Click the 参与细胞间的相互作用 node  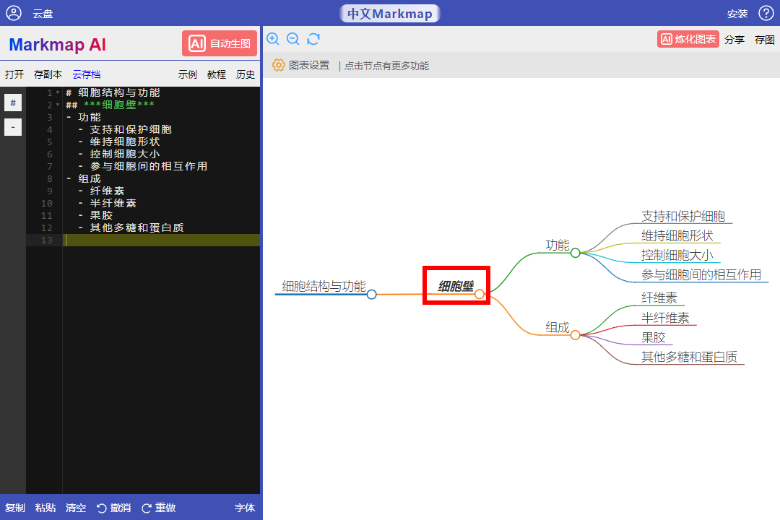click(x=701, y=274)
